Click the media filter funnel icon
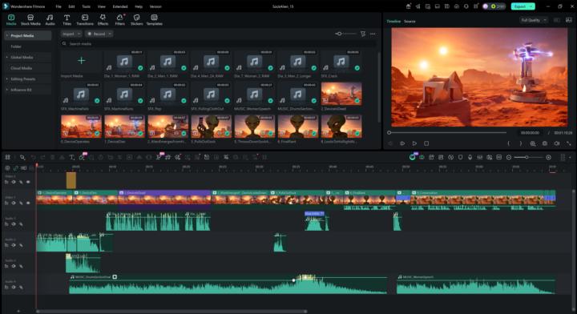Image resolution: width=577 pixels, height=314 pixels. point(363,34)
